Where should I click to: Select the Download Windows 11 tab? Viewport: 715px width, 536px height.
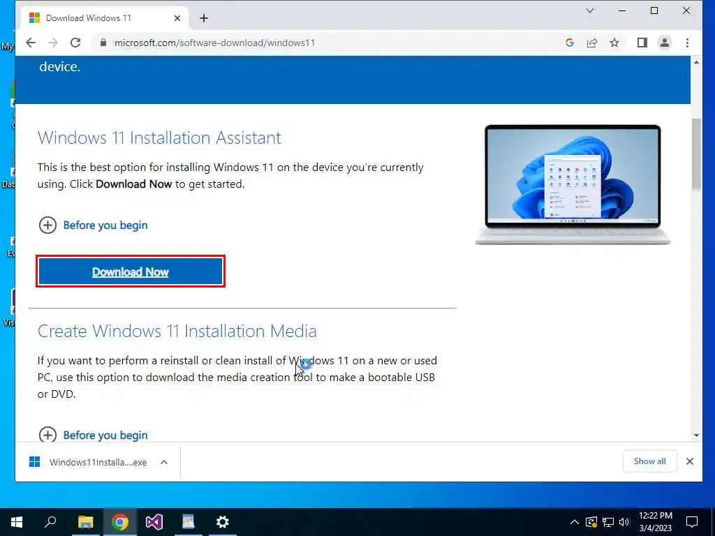[104, 18]
